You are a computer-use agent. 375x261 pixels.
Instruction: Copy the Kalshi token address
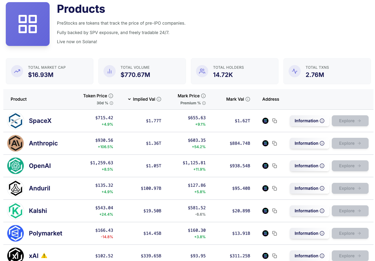(x=275, y=211)
